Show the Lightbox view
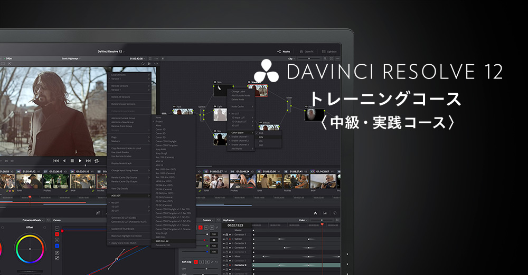Image resolution: width=528 pixels, height=275 pixels. click(329, 52)
